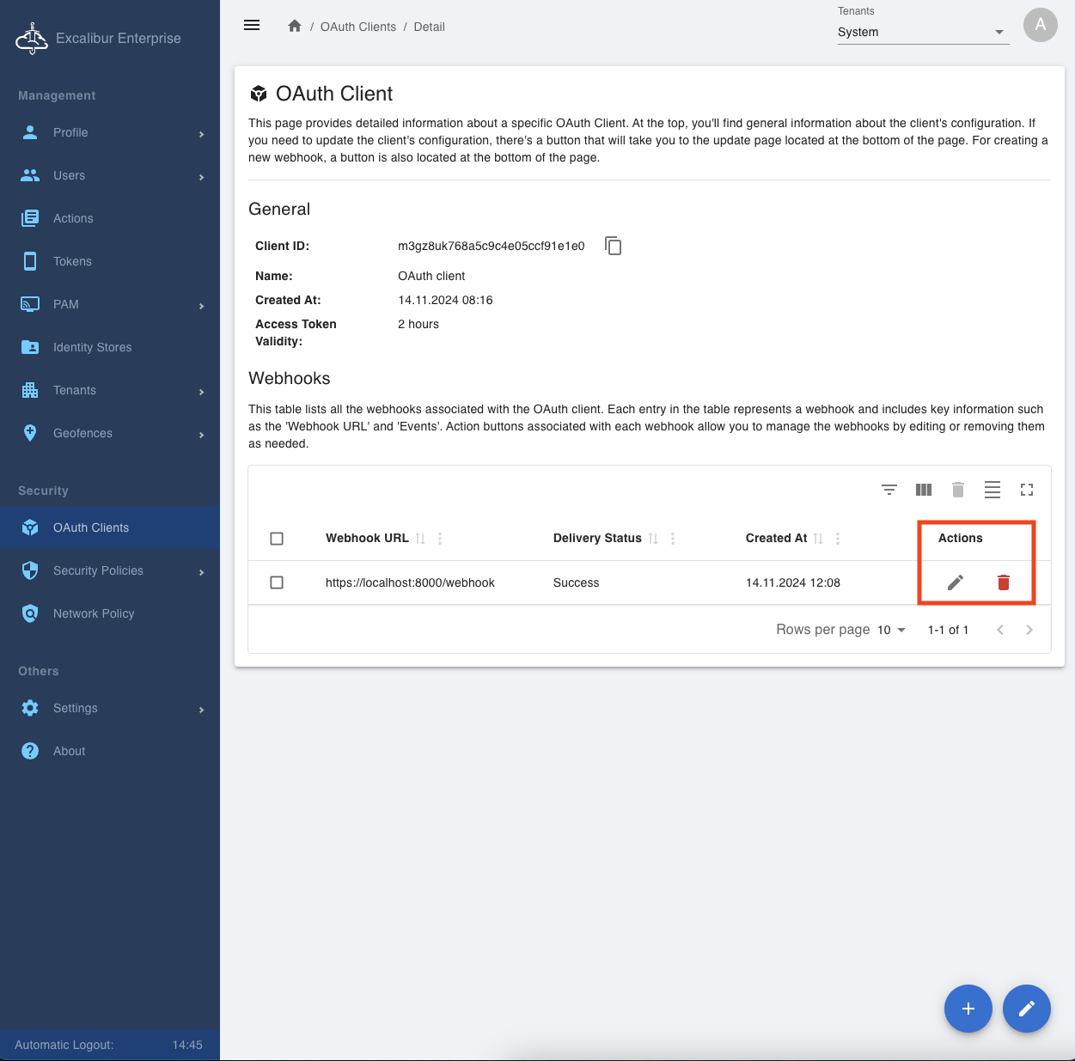Viewport: 1075px width, 1061px height.
Task: Open Identity Stores in sidebar
Action: [x=92, y=347]
